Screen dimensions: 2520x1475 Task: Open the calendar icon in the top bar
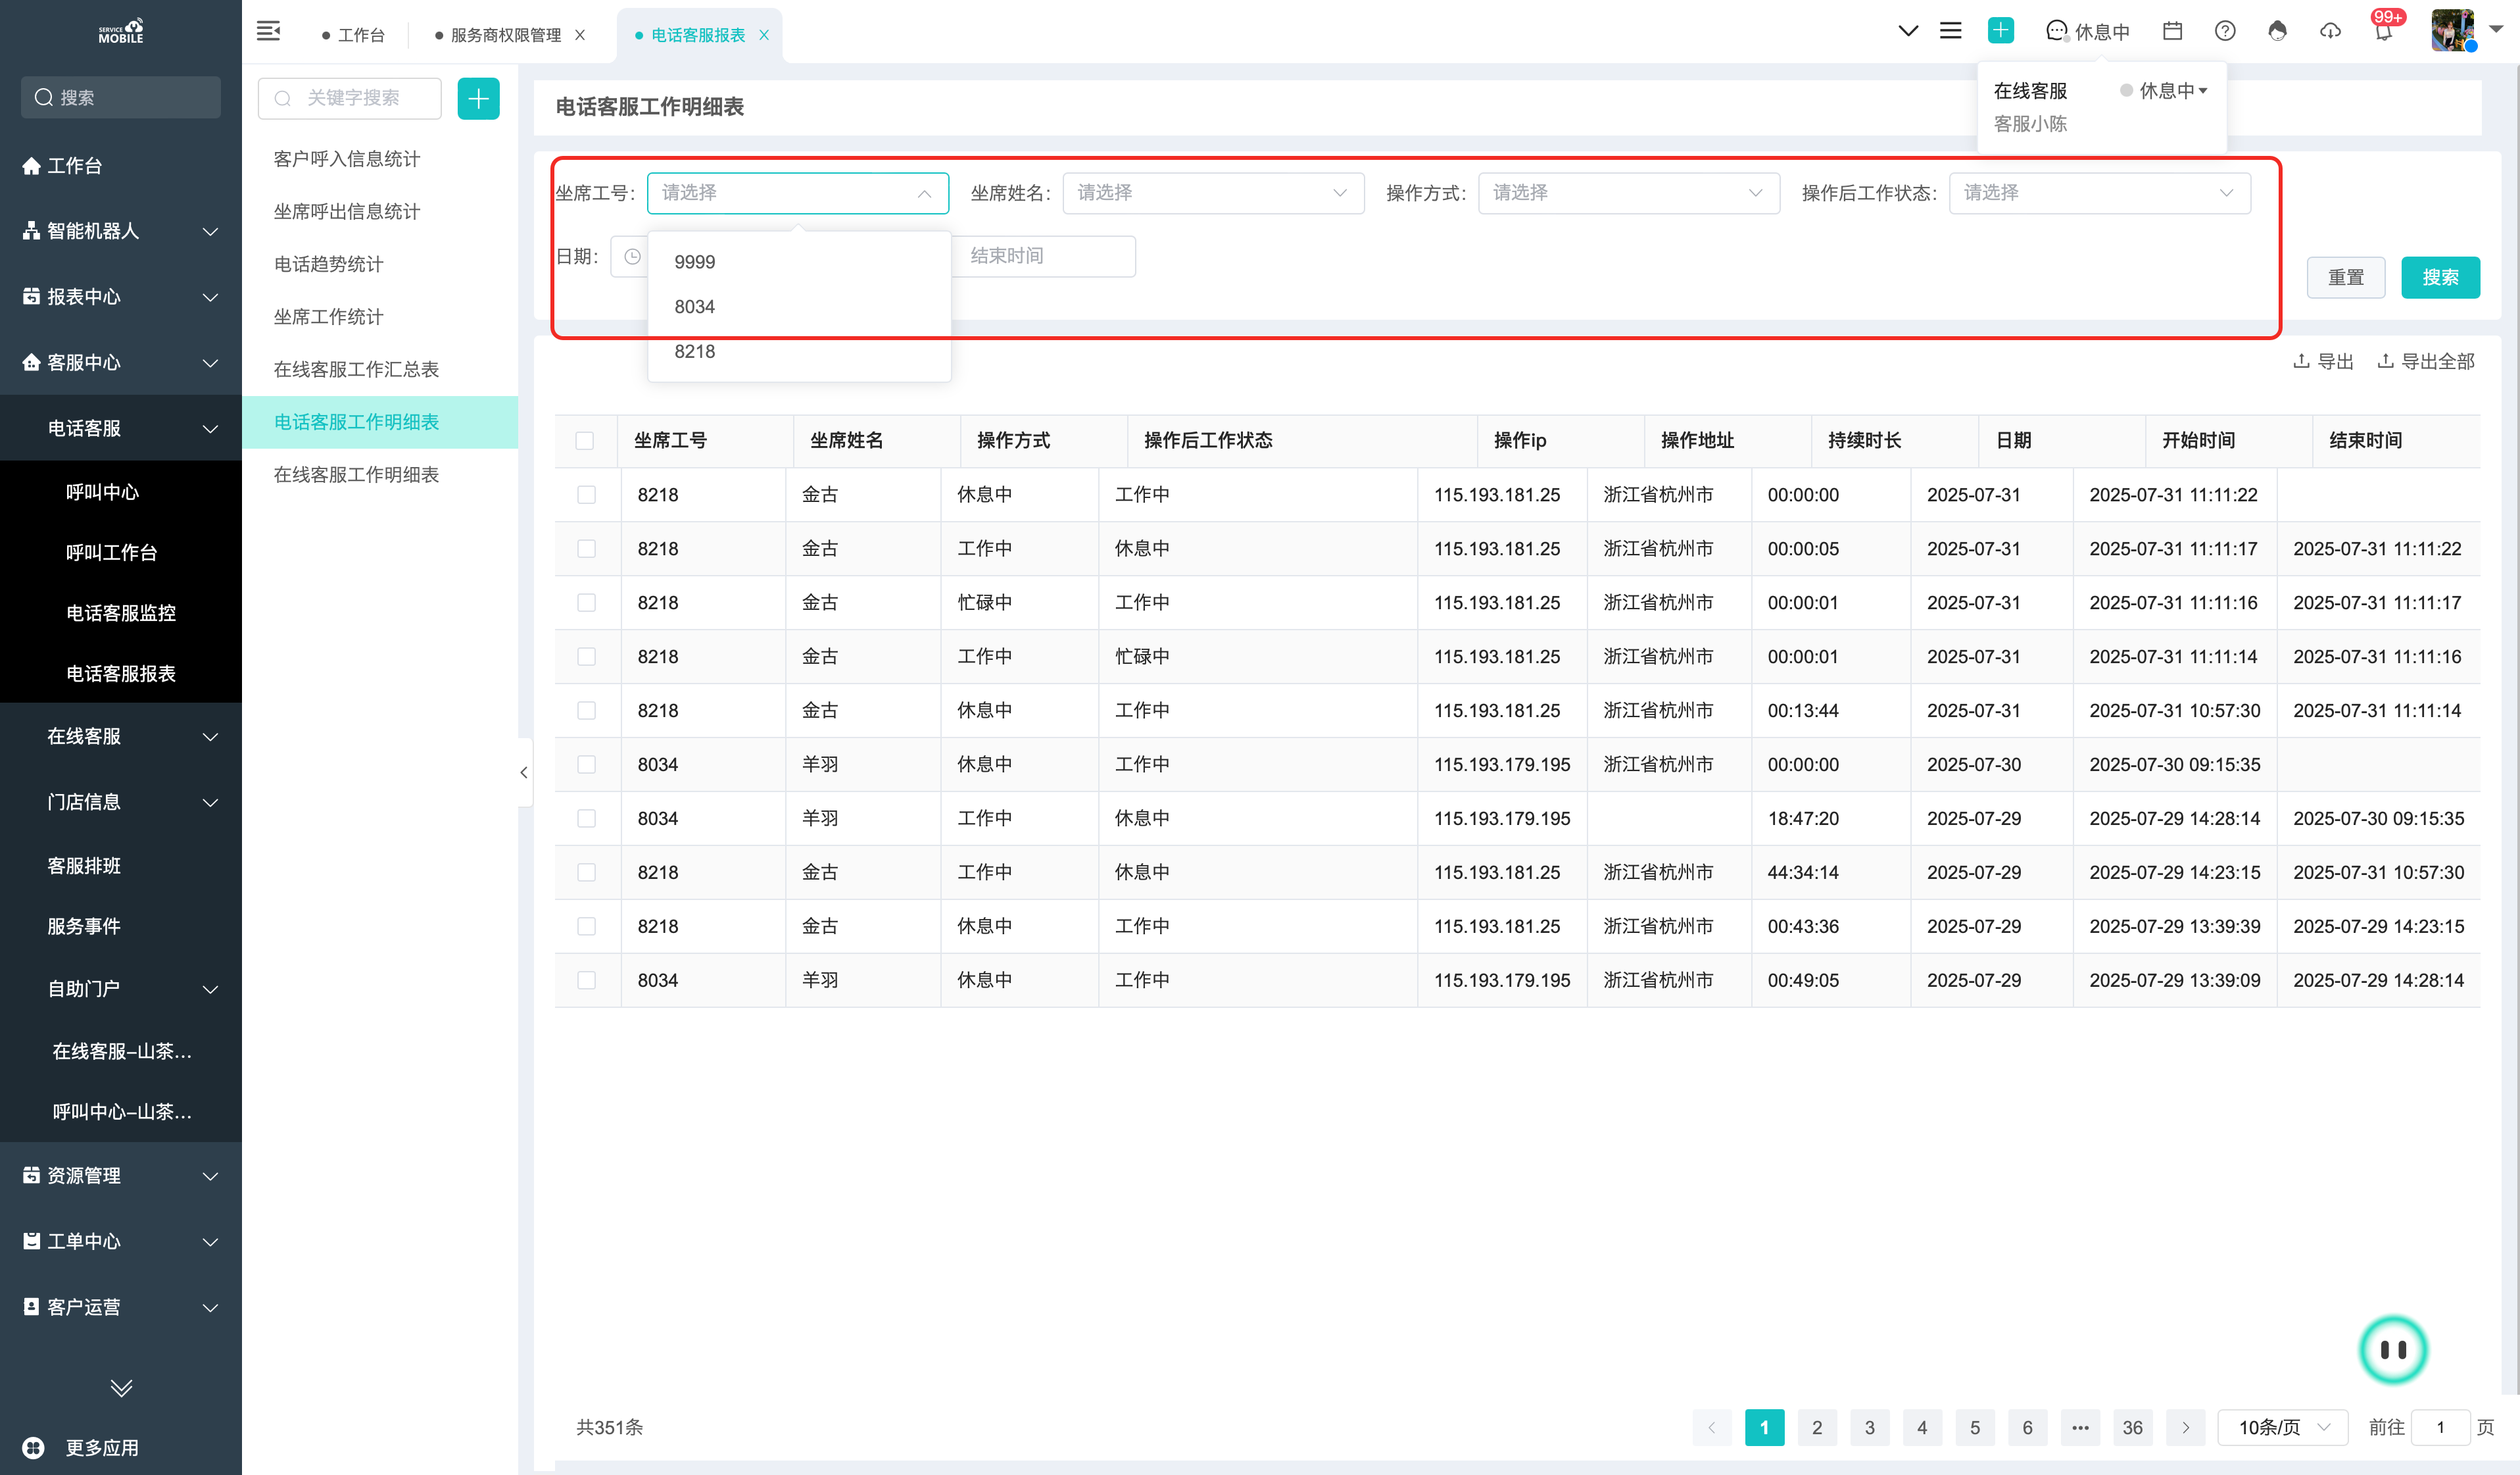[2172, 31]
